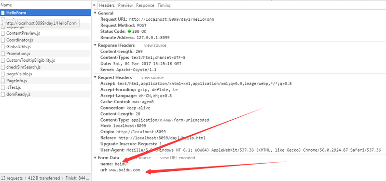Select checkSimSearch.js request
Viewport: 386px width, 181px height.
click(45, 67)
